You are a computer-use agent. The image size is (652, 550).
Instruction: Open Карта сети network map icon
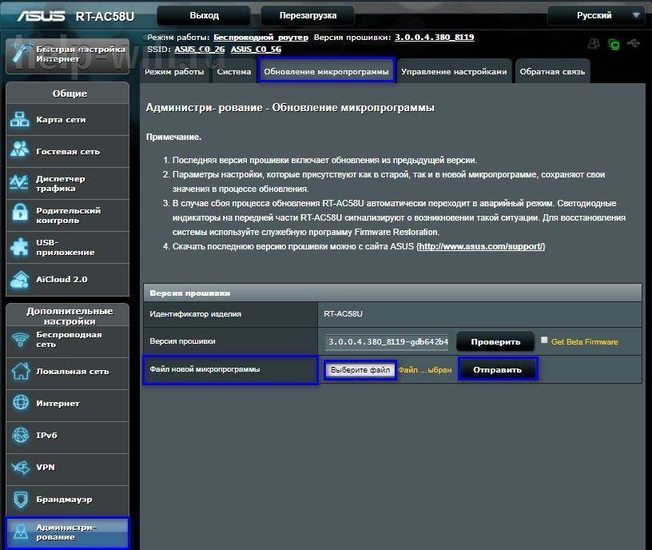coord(20,120)
